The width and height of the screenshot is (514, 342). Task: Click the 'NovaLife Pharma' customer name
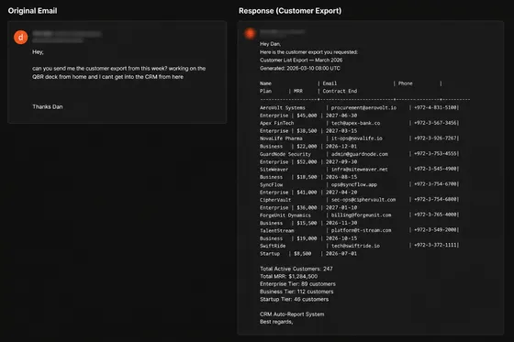(281, 138)
